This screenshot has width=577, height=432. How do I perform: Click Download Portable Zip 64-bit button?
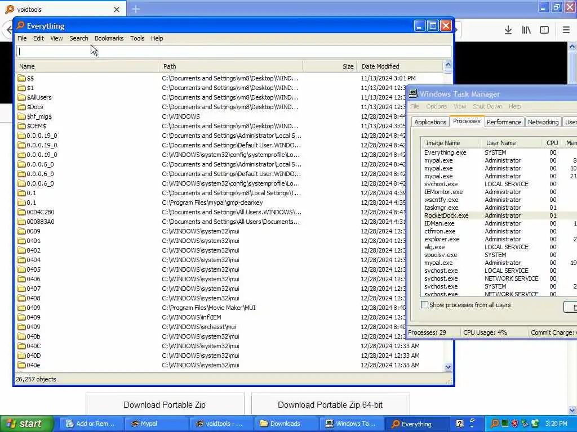click(x=330, y=405)
